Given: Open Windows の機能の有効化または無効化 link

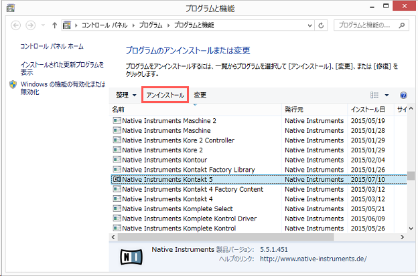Looking at the screenshot, I should coord(63,88).
